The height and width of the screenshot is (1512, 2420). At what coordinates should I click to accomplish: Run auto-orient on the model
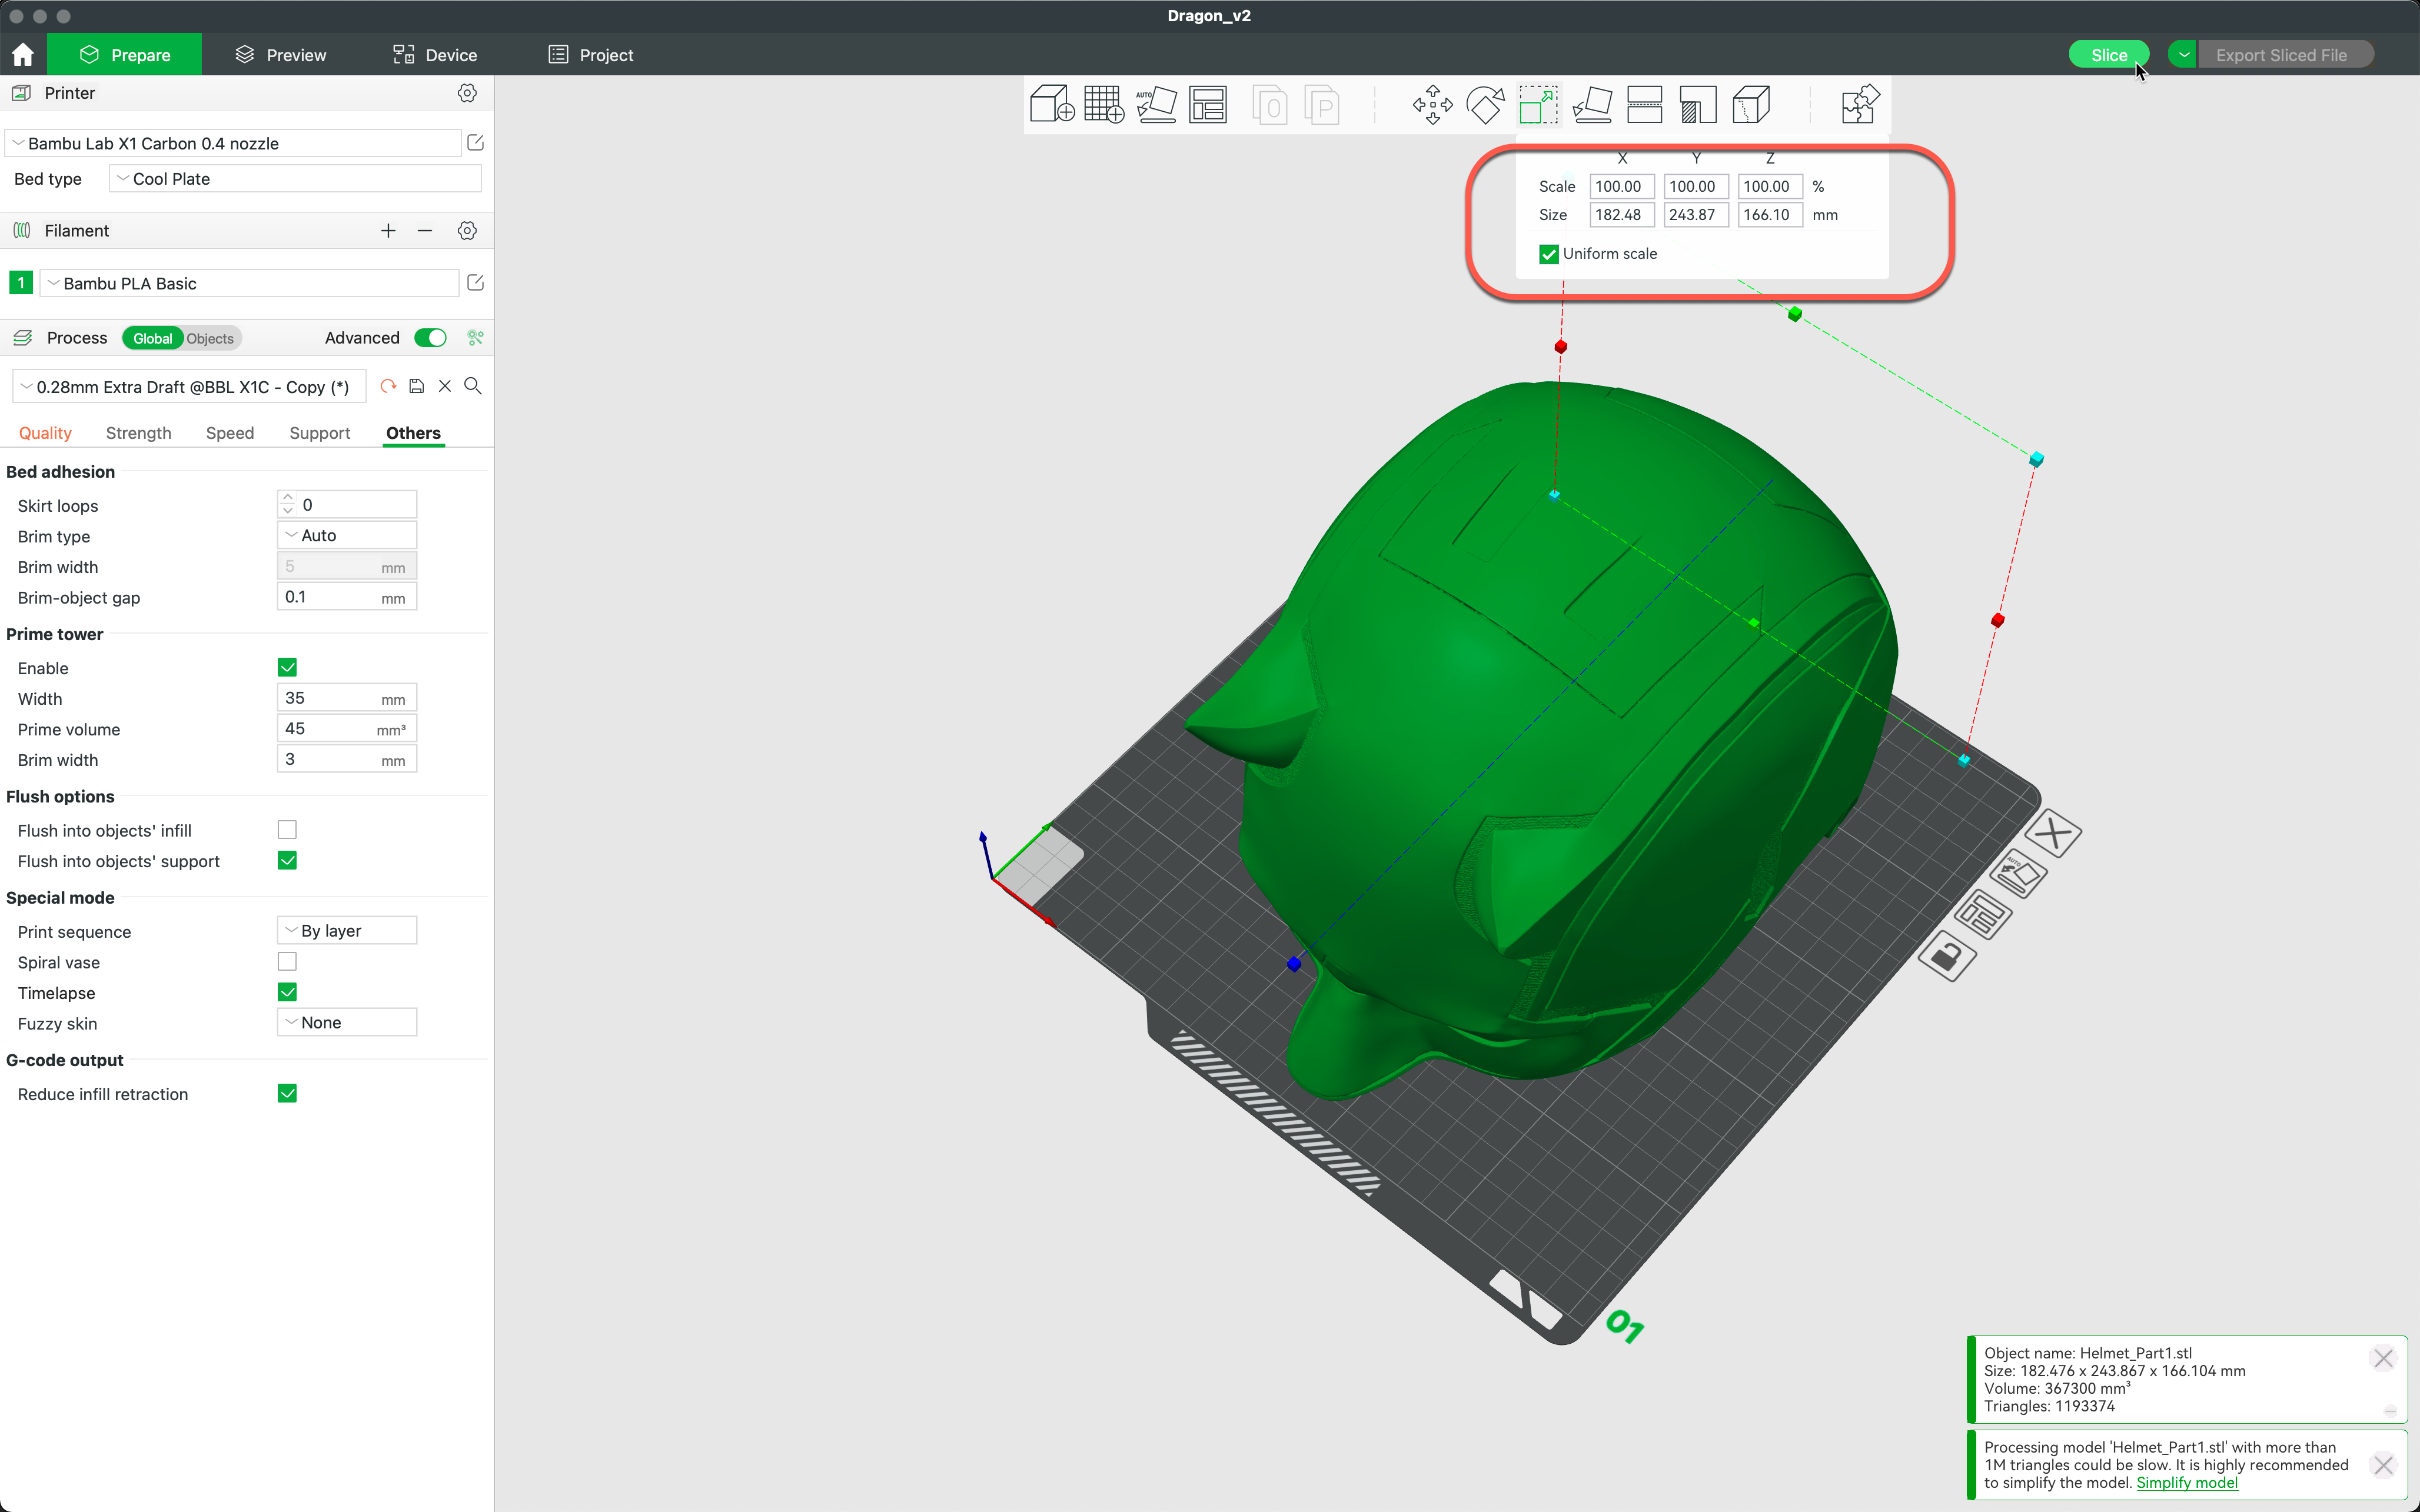tap(1157, 104)
